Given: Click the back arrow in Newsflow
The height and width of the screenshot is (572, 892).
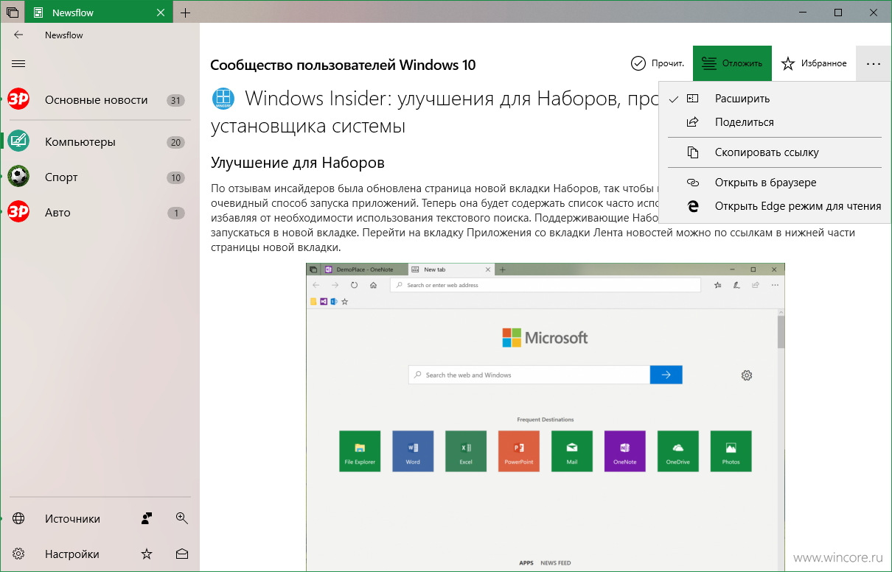Looking at the screenshot, I should point(18,35).
